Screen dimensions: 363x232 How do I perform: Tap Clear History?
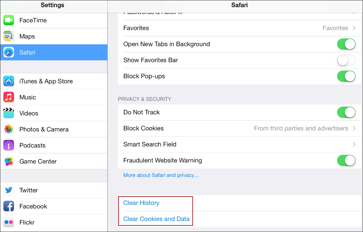(x=141, y=203)
